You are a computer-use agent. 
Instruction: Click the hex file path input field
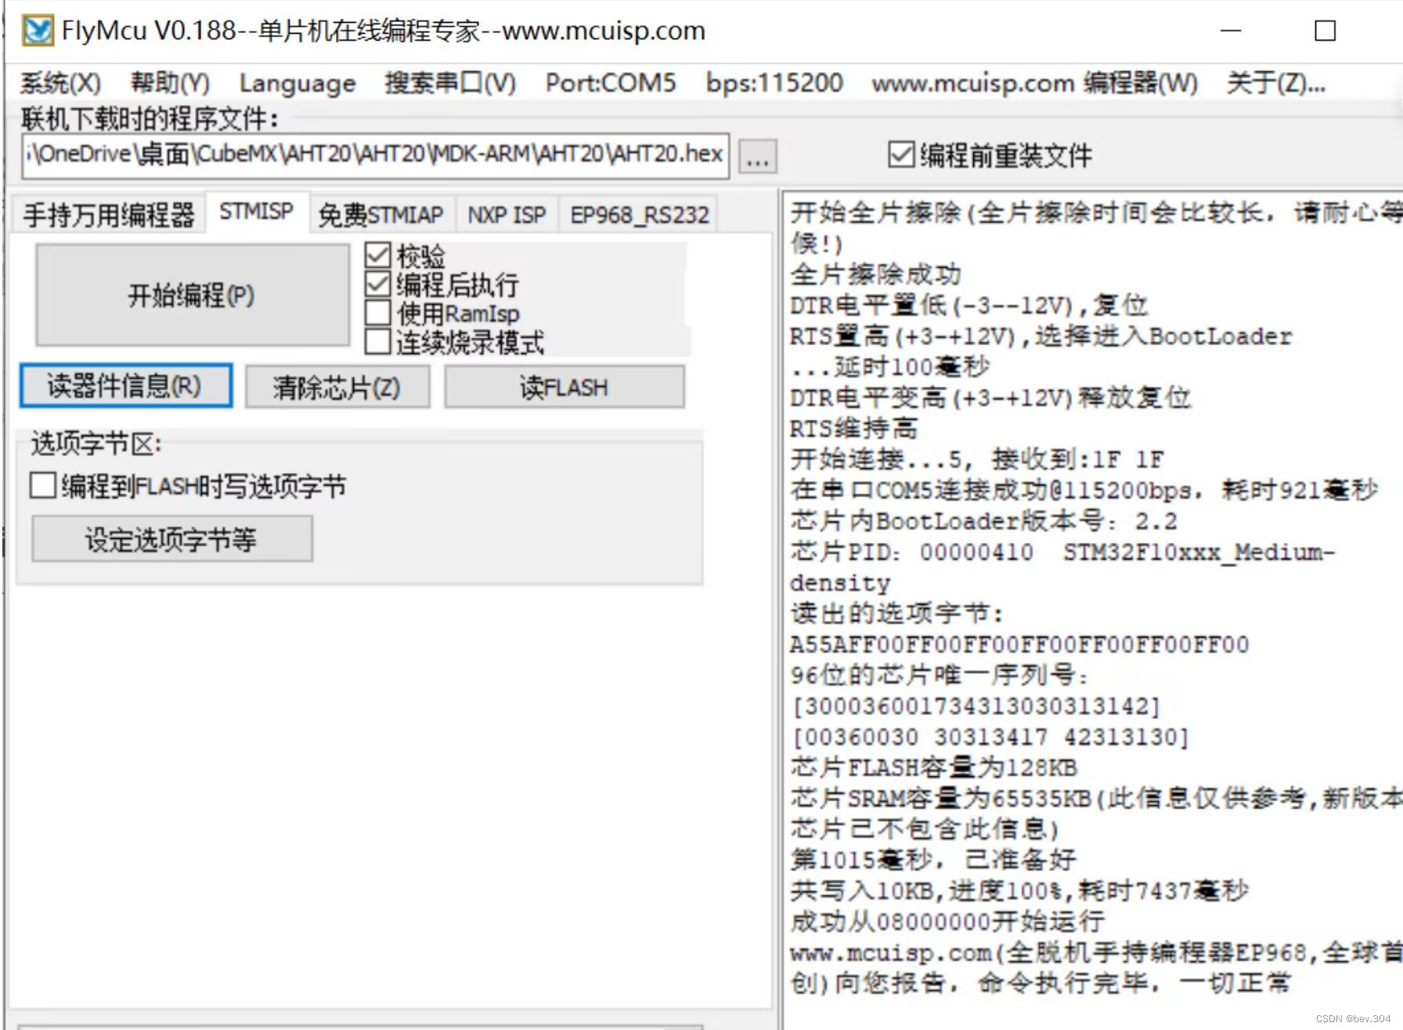pyautogui.click(x=376, y=155)
